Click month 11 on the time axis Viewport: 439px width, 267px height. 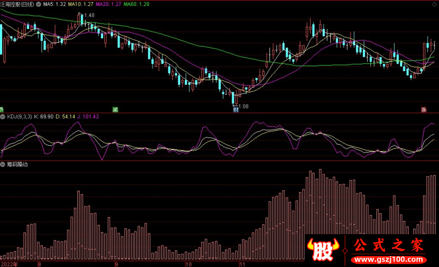(x=242, y=263)
